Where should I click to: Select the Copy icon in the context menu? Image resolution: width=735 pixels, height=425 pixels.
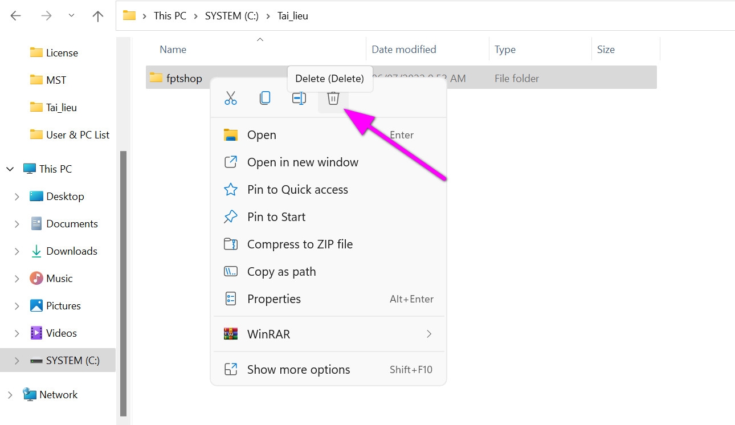click(264, 98)
